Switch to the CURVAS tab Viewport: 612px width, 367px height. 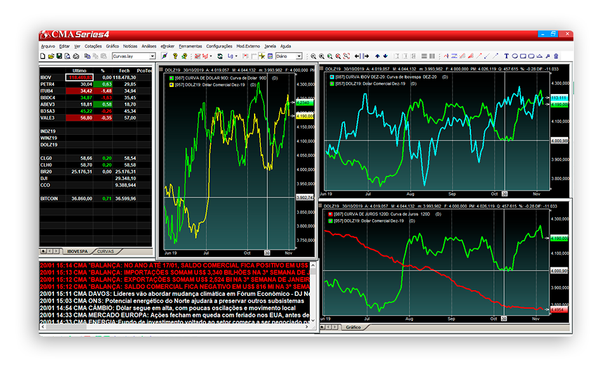click(105, 251)
